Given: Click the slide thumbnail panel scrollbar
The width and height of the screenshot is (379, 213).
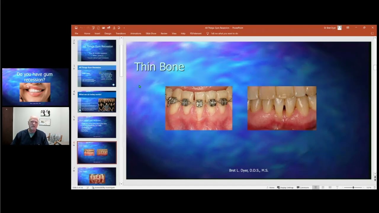Looking at the screenshot, I should (x=121, y=61).
